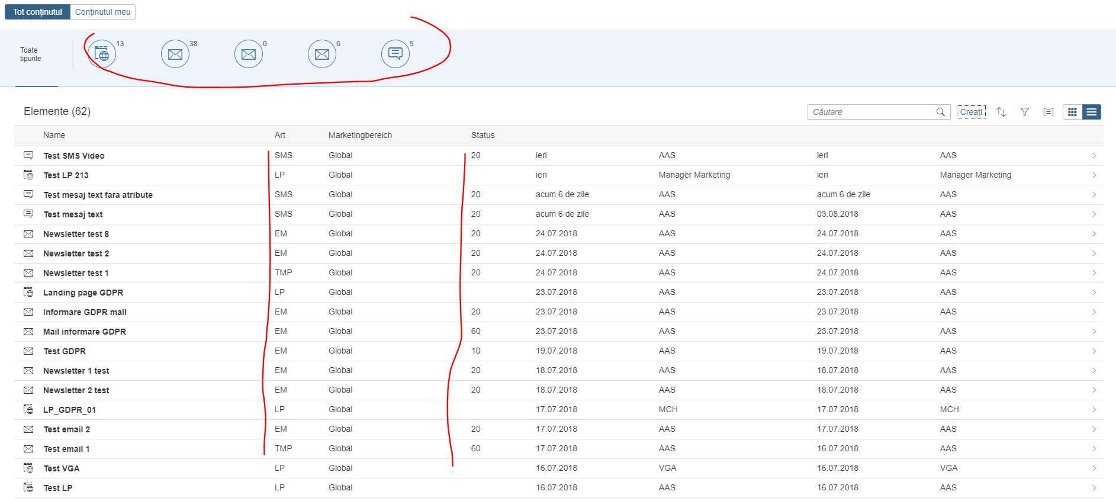This screenshot has width=1116, height=501.
Task: Switch to list view
Action: click(1092, 112)
